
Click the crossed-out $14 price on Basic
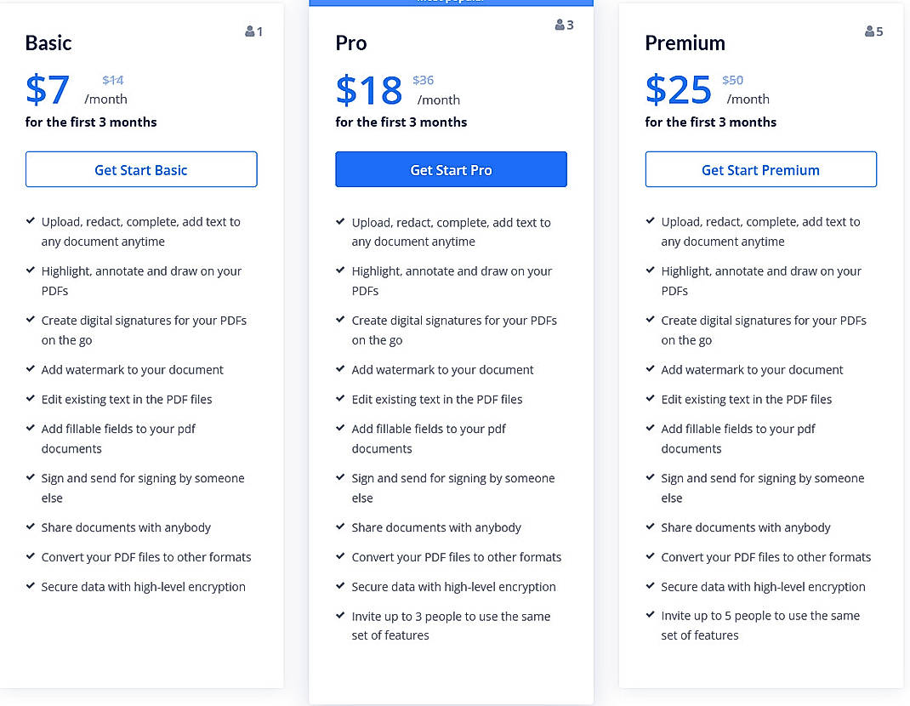click(112, 80)
